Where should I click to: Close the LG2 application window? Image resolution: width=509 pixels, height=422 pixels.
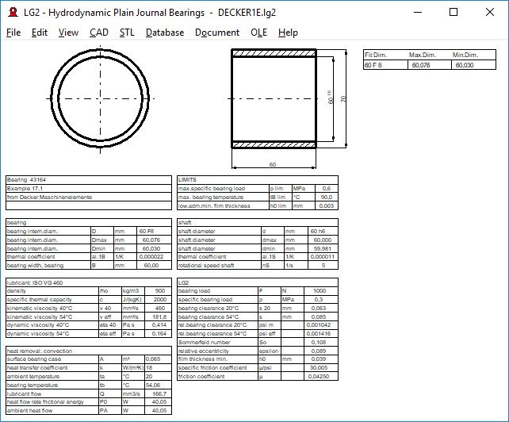coord(490,13)
